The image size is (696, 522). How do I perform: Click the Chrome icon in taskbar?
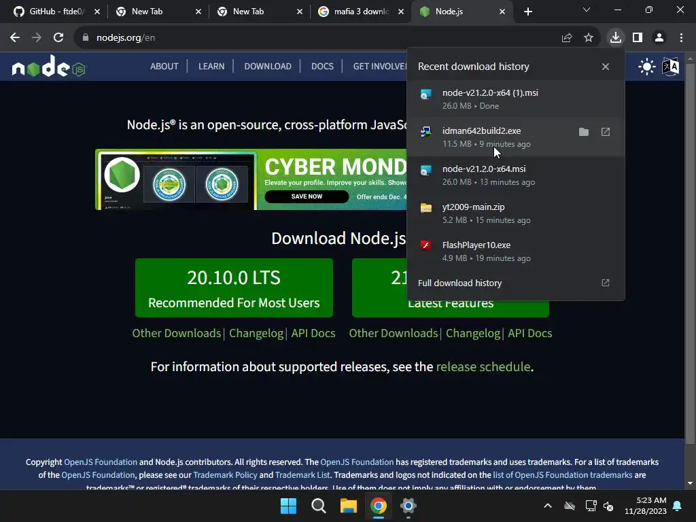(x=378, y=506)
